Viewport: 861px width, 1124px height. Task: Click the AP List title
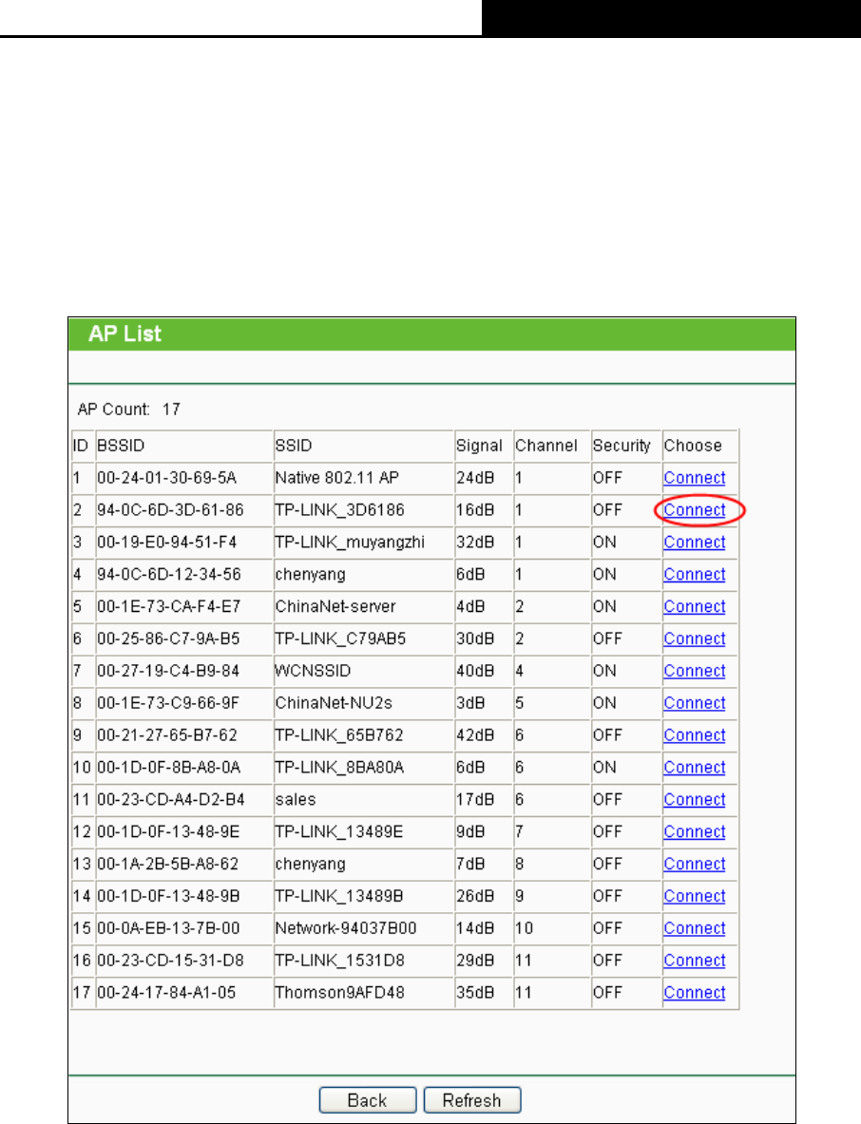click(x=124, y=334)
